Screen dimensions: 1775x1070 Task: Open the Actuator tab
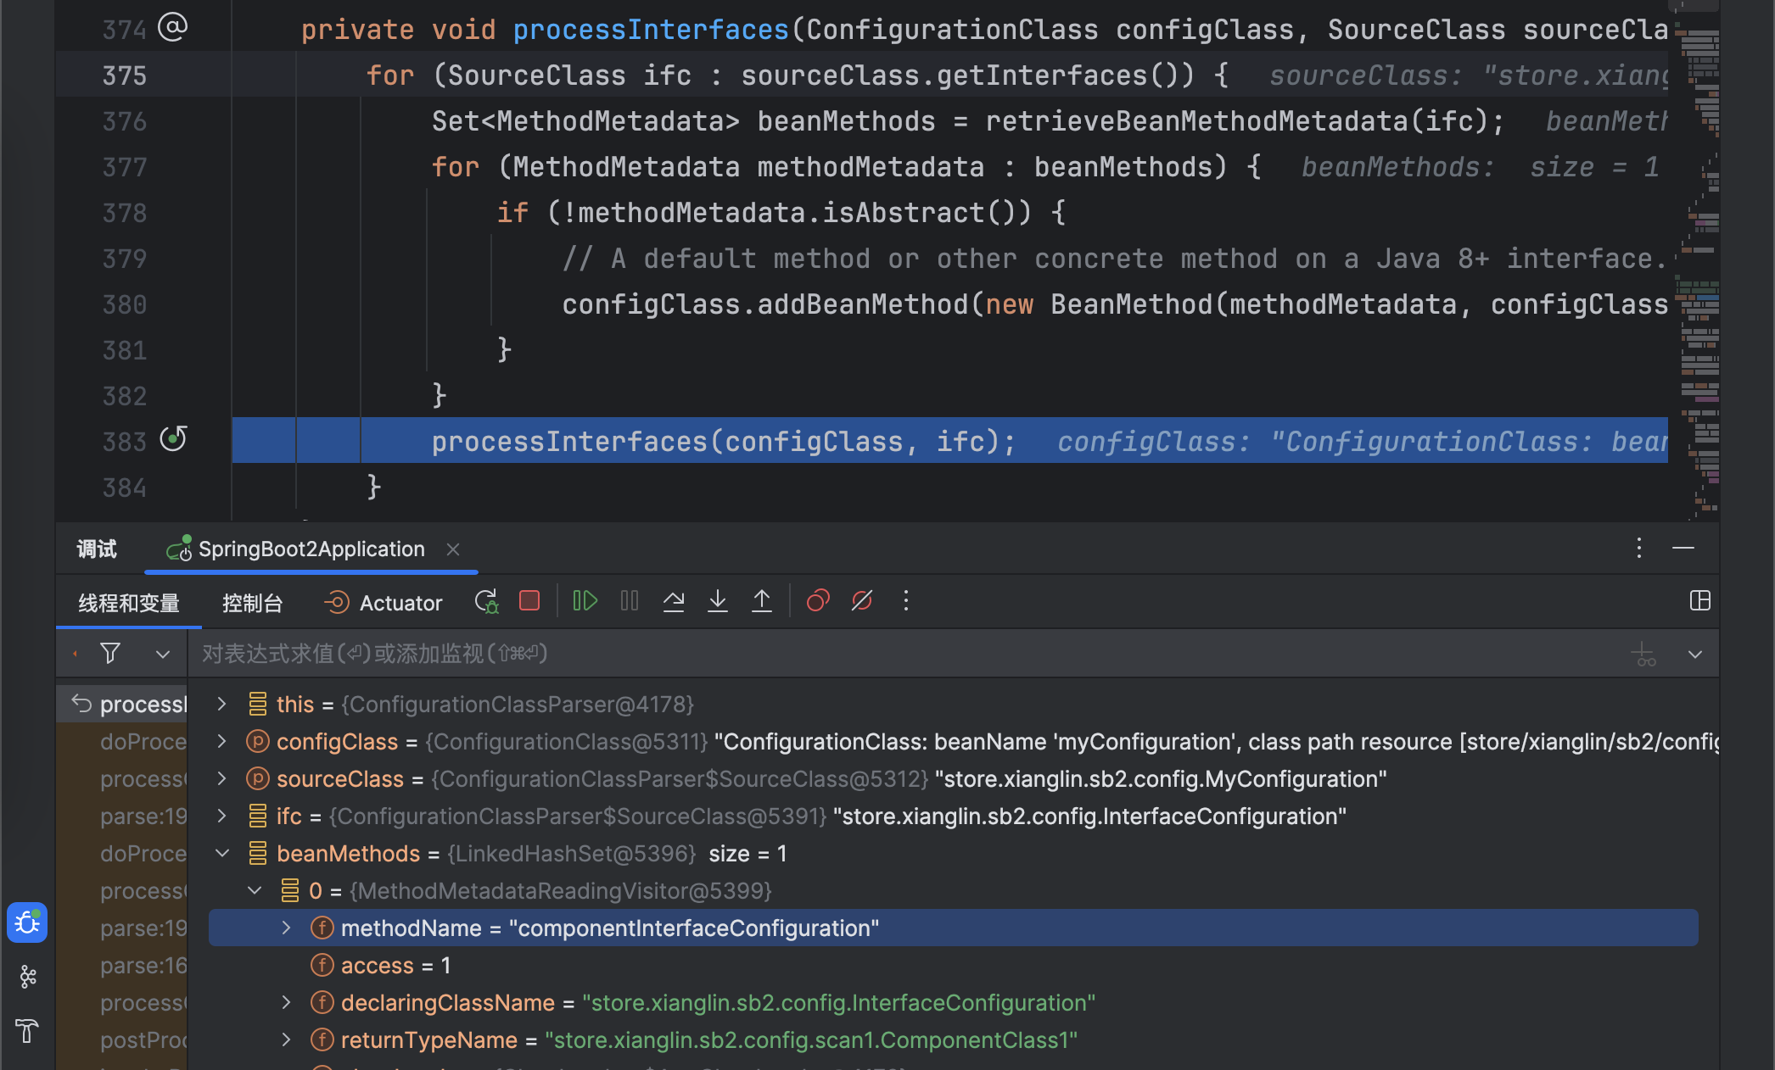384,603
